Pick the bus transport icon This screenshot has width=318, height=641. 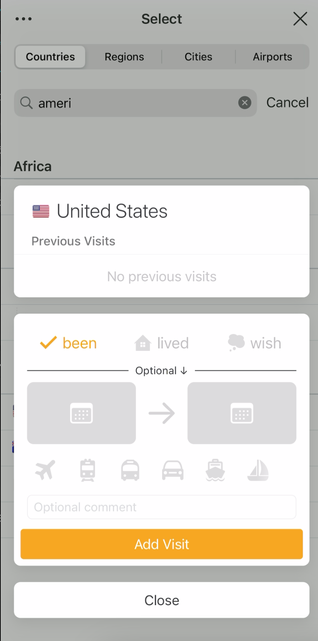tap(130, 470)
